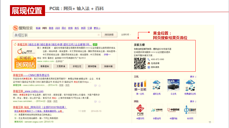Open the 全部时间 time filter dropdown

[x=126, y=35]
